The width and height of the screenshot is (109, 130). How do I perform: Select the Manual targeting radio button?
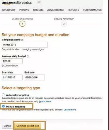pos(4,106)
